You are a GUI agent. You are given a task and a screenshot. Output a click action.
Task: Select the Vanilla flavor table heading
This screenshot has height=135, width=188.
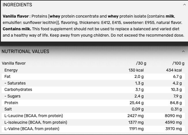tap(14, 63)
